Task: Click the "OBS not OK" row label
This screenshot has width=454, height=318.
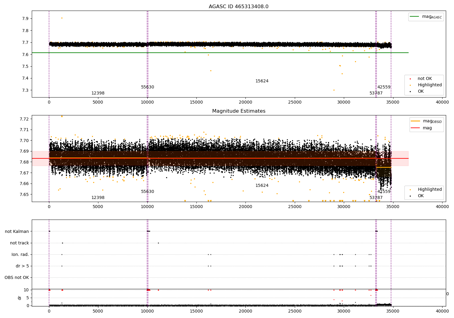Action: click(x=17, y=278)
